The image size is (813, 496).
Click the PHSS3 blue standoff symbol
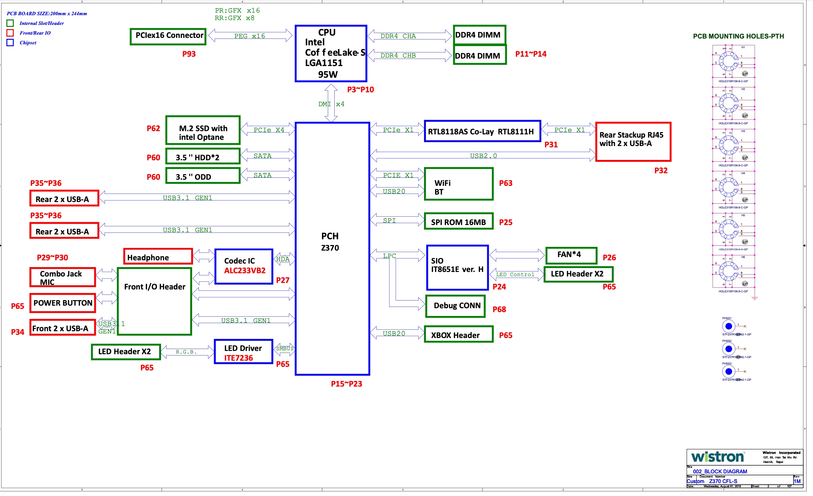(728, 371)
